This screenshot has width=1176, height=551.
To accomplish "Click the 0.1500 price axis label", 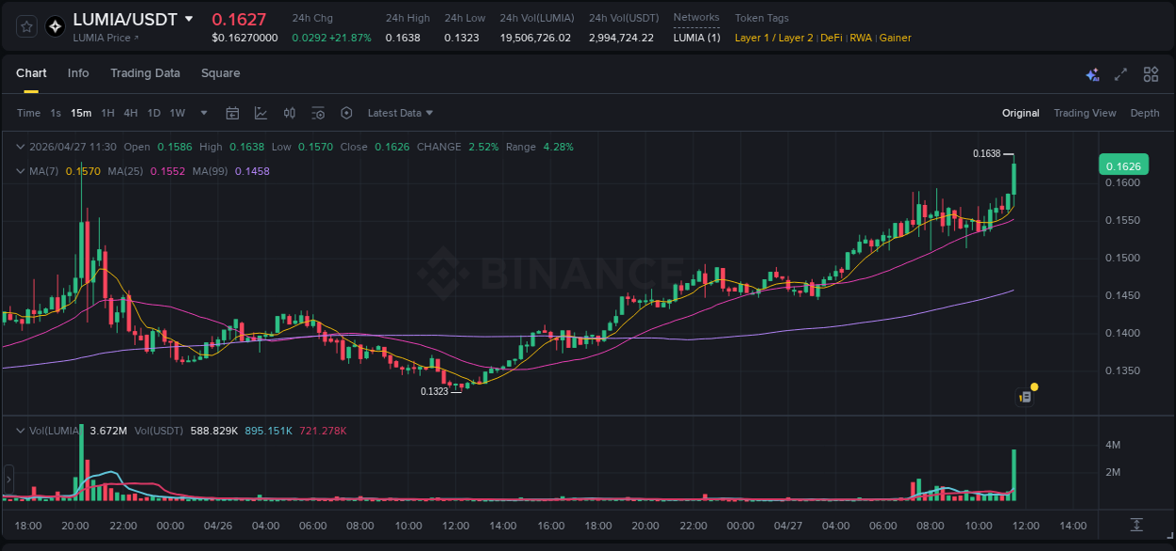I will click(1122, 258).
